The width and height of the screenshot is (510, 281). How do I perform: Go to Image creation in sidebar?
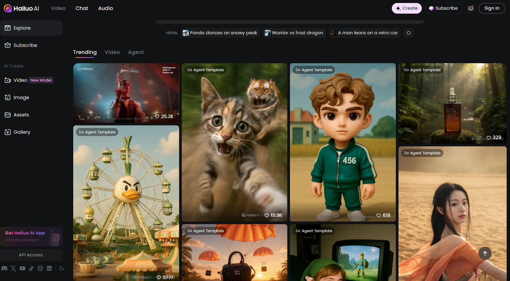(x=31, y=97)
